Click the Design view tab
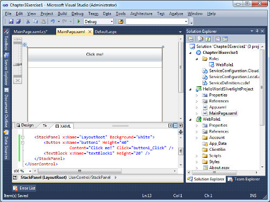 click(25, 125)
